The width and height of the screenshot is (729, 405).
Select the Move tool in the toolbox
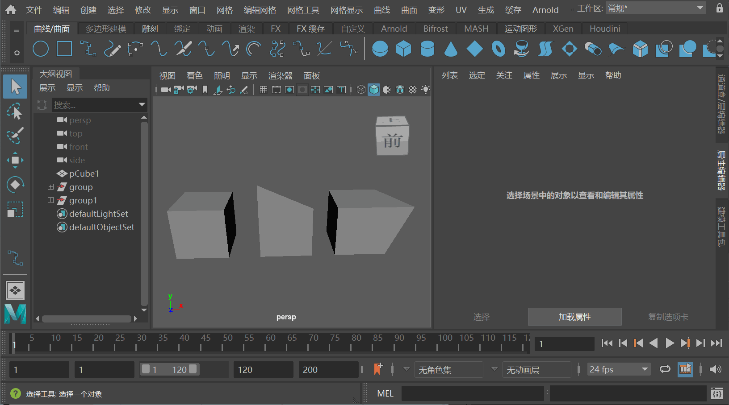tap(15, 160)
